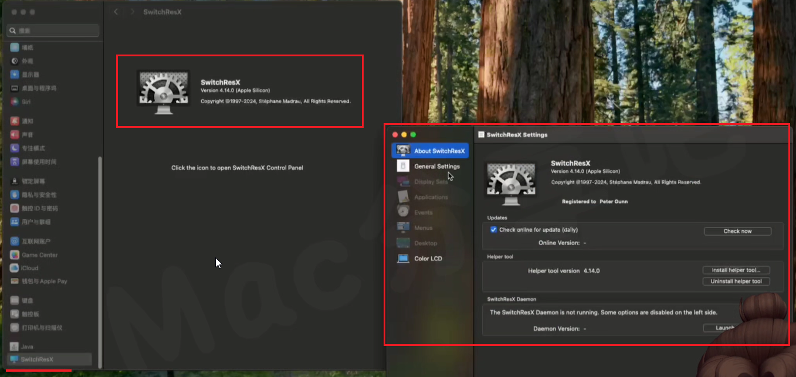The image size is (796, 377).
Task: Click Install helper tool button
Action: (736, 270)
